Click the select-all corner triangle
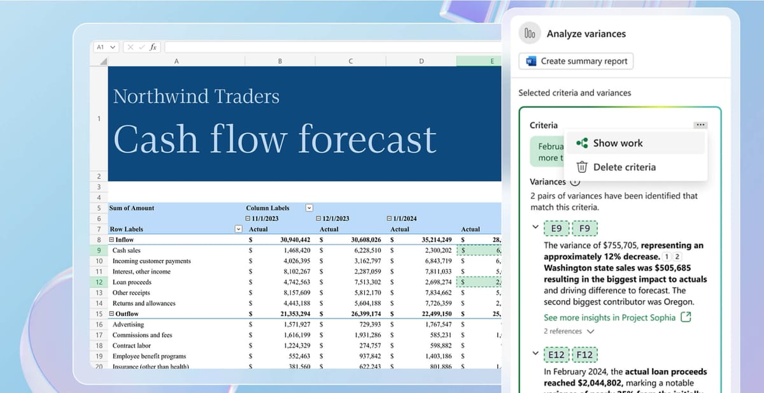Image resolution: width=764 pixels, height=393 pixels. [103, 61]
